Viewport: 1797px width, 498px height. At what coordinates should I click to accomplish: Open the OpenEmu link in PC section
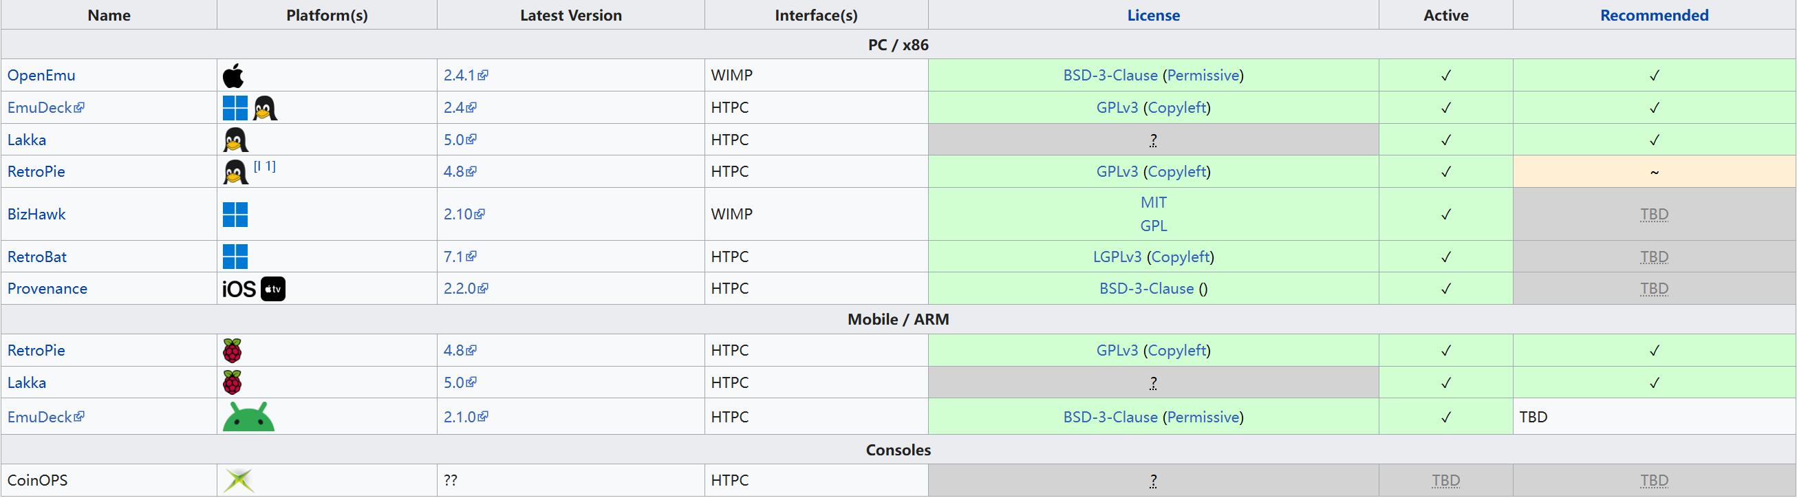coord(41,76)
